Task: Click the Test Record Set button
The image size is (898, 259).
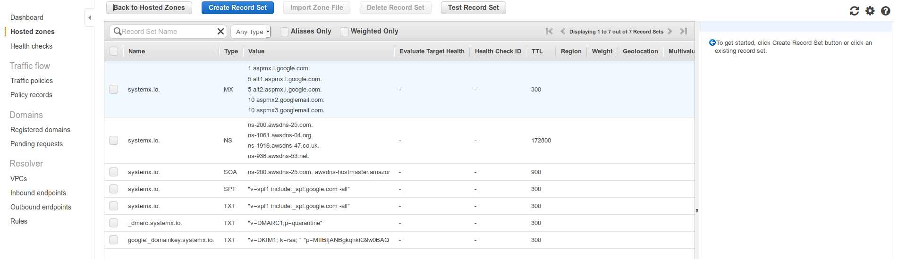Action: (473, 8)
